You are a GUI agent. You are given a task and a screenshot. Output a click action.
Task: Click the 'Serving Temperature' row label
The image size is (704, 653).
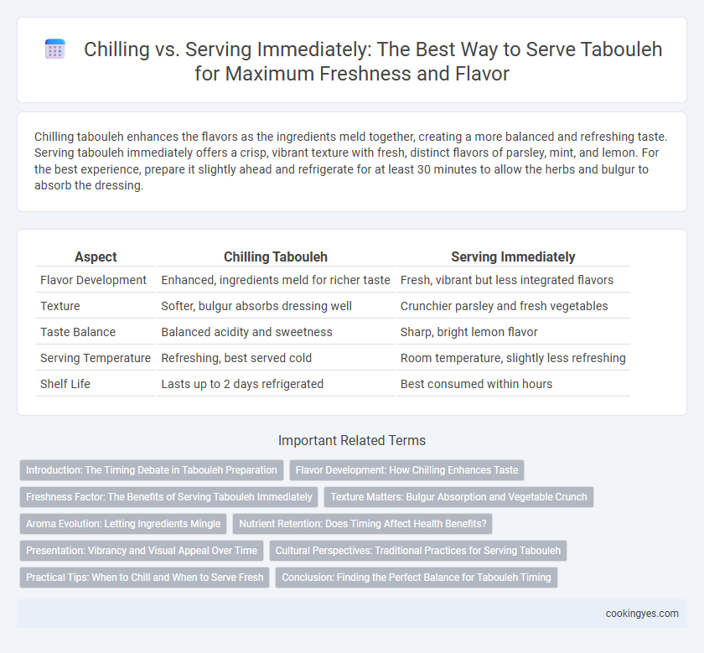(x=96, y=358)
